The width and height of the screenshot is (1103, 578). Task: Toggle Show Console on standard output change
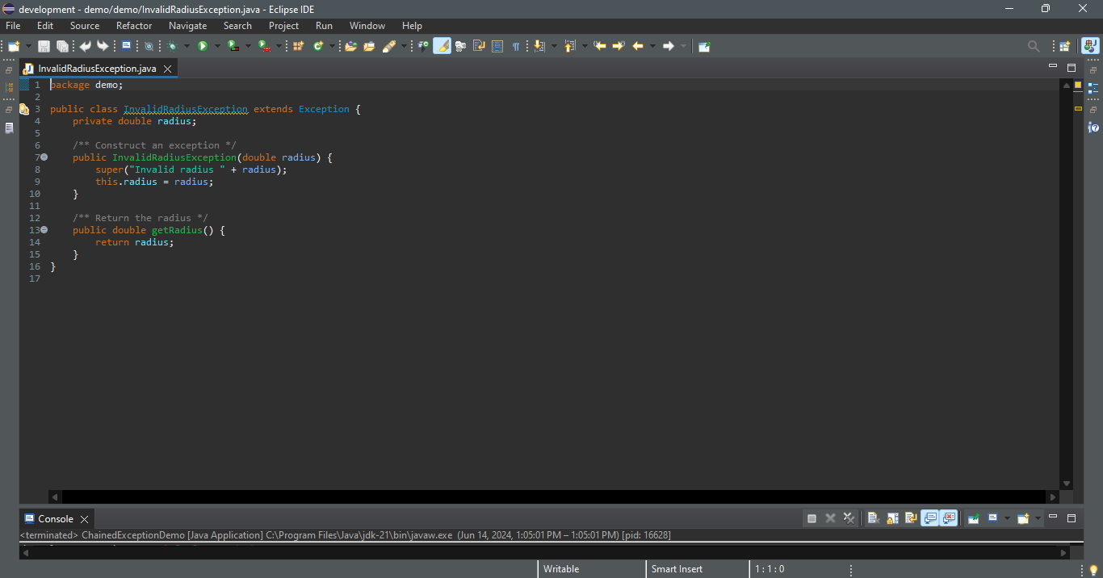tap(930, 518)
